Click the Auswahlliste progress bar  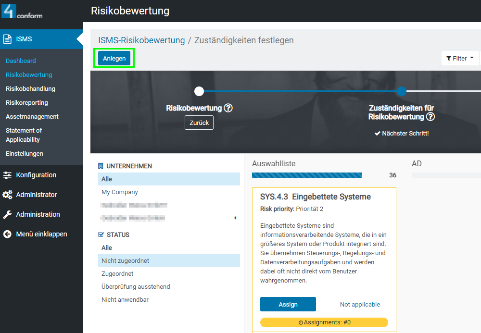(x=307, y=175)
